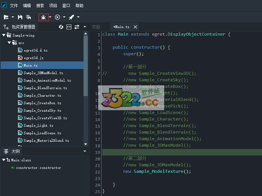Collapse the src folder
The width and height of the screenshot is (262, 196).
click(x=9, y=43)
